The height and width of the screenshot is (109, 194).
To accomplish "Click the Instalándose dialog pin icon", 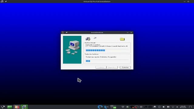I will (x=67, y=32).
